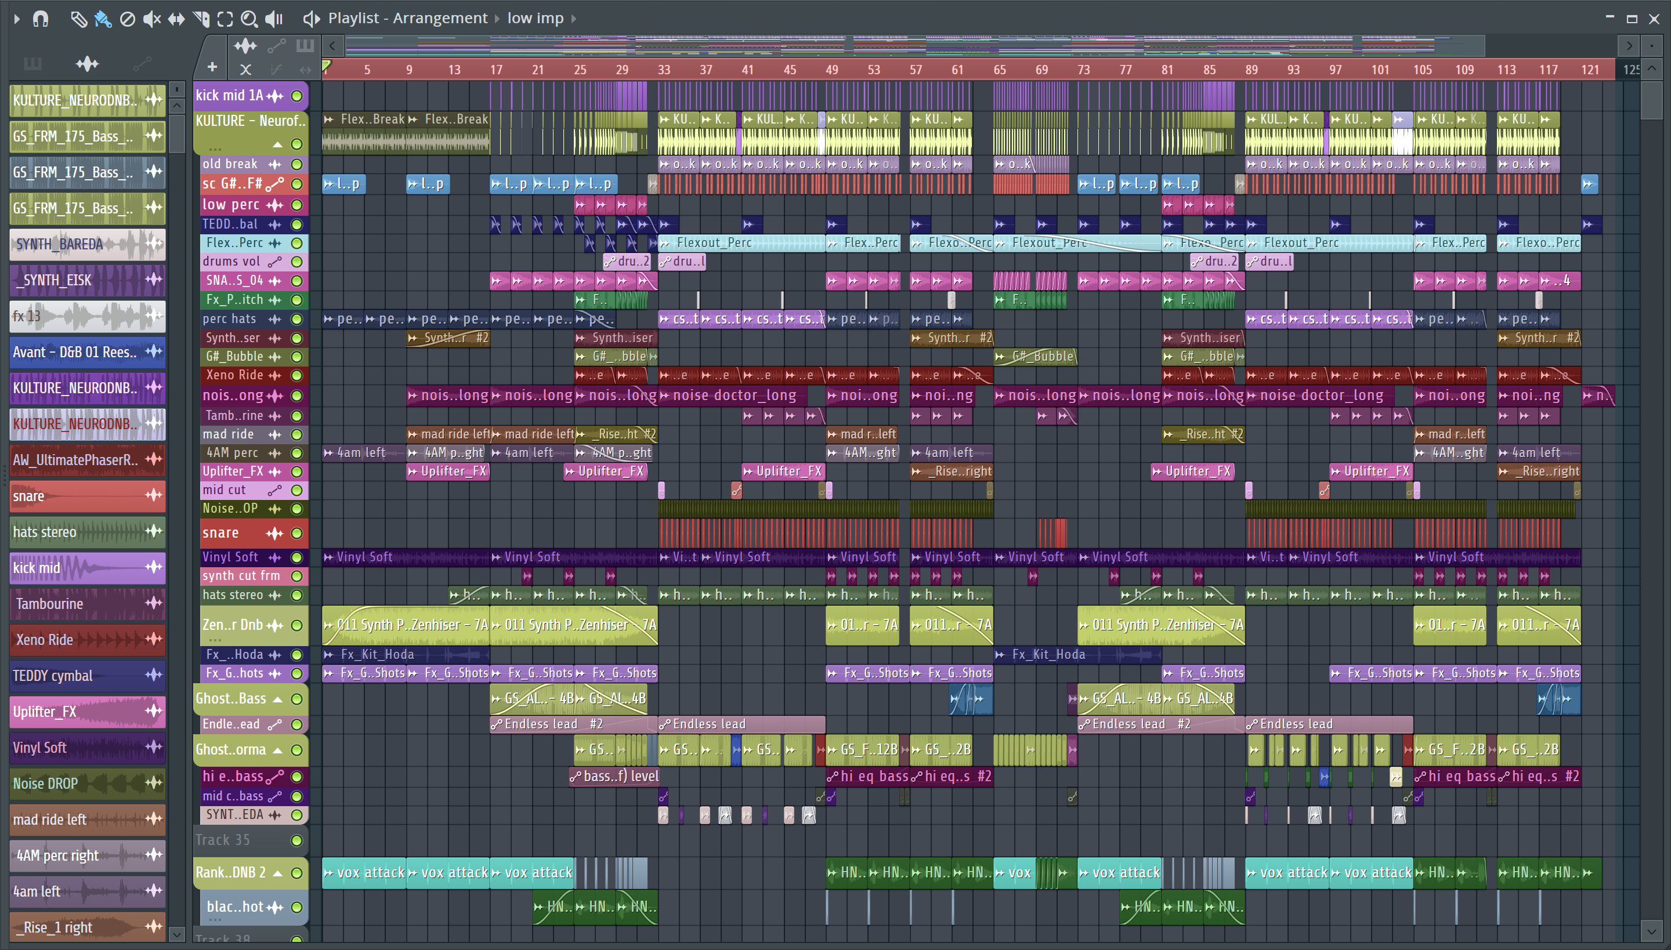Click the automation icon on the drums vol track

275,262
